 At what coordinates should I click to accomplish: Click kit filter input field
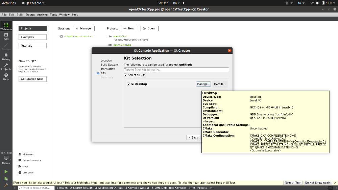click(x=176, y=70)
